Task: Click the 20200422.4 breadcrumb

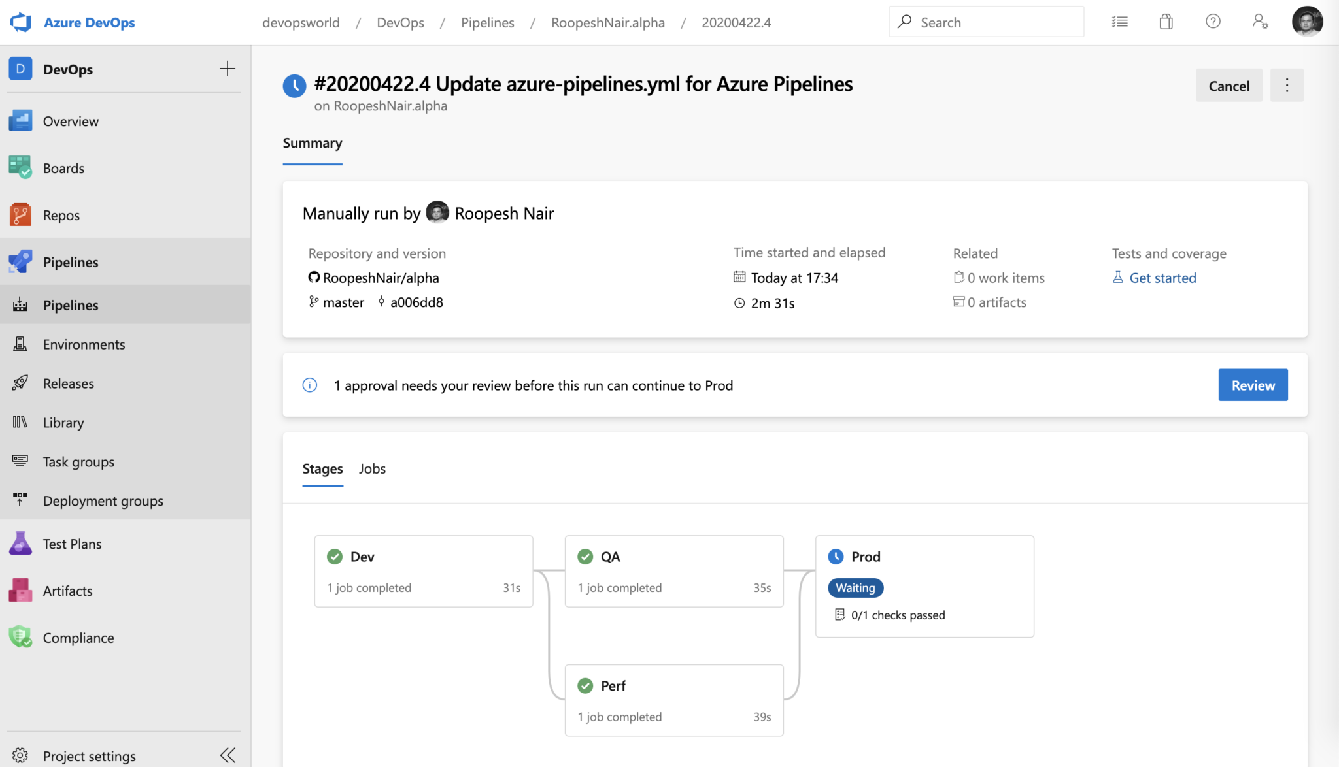Action: 736,22
